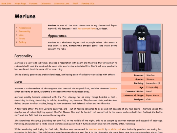The width and height of the screenshot is (177, 133).
Task: Click the Merlune page title
Action: click(x=25, y=16)
